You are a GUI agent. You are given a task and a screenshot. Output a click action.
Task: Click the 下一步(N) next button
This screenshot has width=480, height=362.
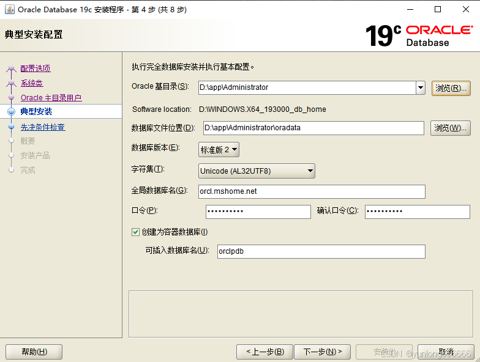pyautogui.click(x=322, y=352)
